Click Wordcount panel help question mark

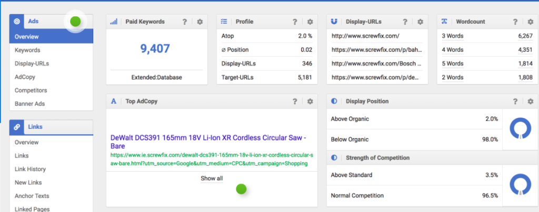(516, 22)
